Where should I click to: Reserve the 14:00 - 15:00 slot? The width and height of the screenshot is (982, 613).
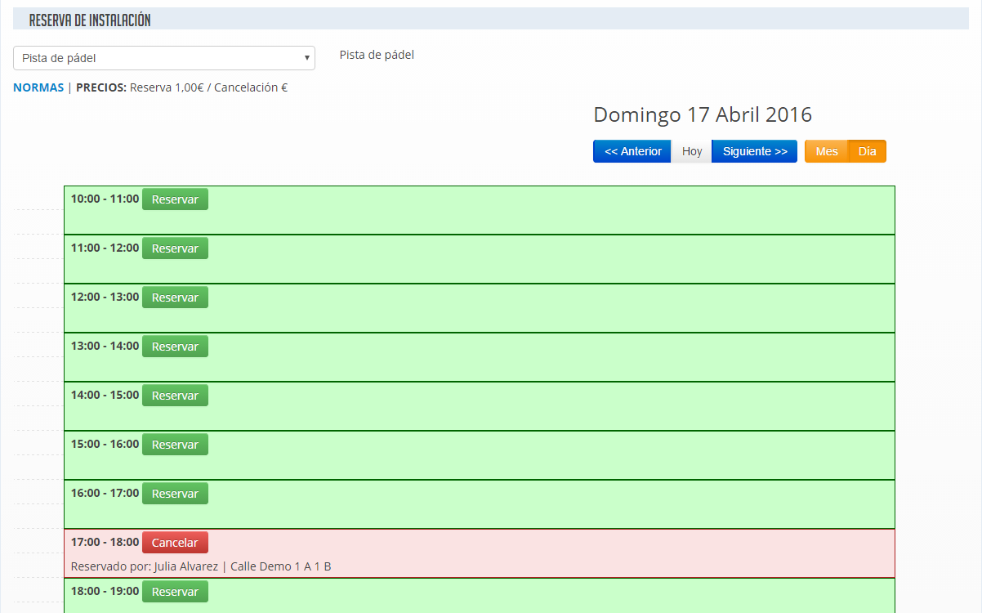[x=175, y=396]
